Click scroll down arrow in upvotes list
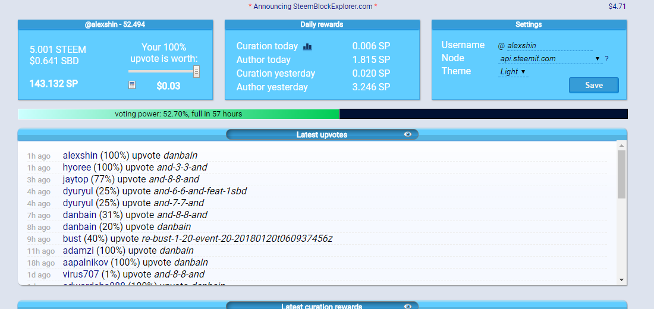The width and height of the screenshot is (654, 309). (621, 280)
